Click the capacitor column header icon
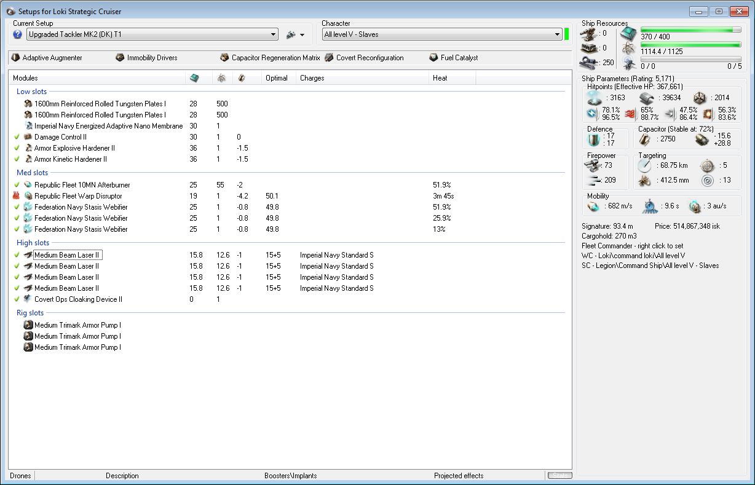755x485 pixels. (242, 78)
